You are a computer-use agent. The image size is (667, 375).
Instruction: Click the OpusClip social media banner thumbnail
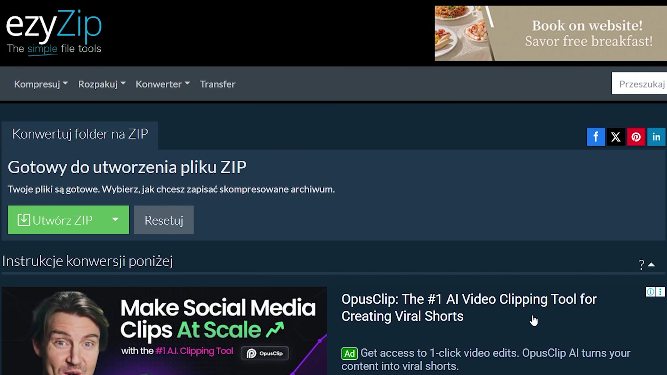(x=164, y=330)
